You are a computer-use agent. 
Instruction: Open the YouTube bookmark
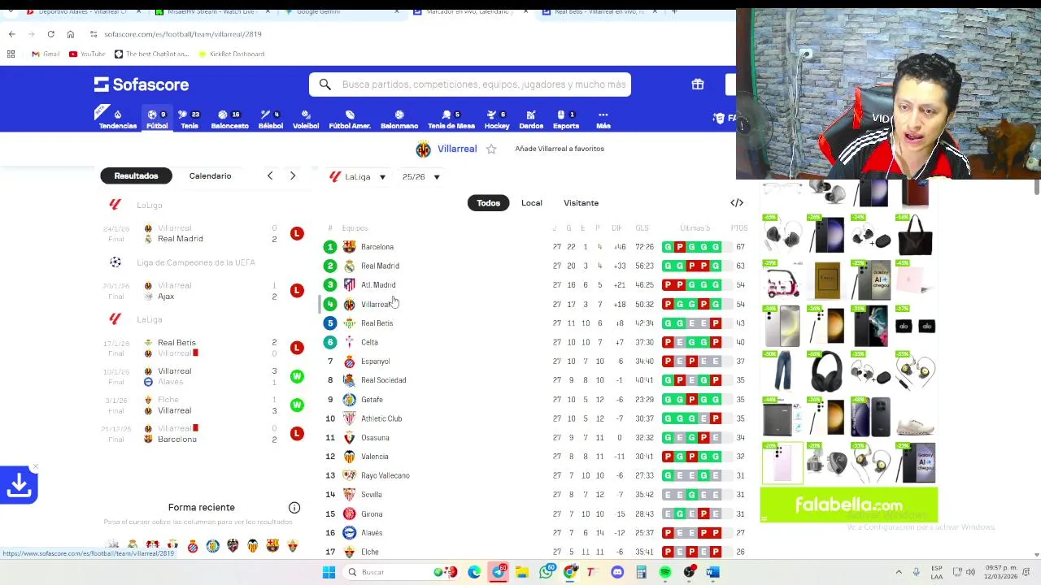87,54
